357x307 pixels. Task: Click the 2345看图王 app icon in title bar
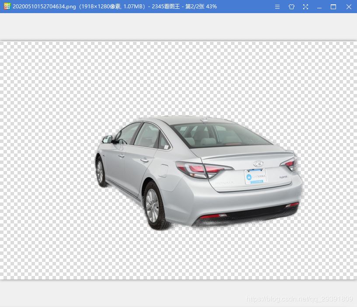(x=7, y=7)
